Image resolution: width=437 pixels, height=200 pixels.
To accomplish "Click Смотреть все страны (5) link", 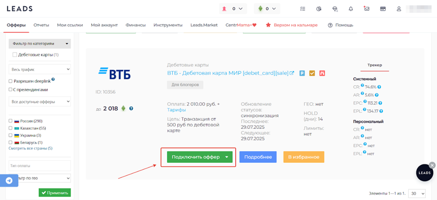I will tap(30, 148).
